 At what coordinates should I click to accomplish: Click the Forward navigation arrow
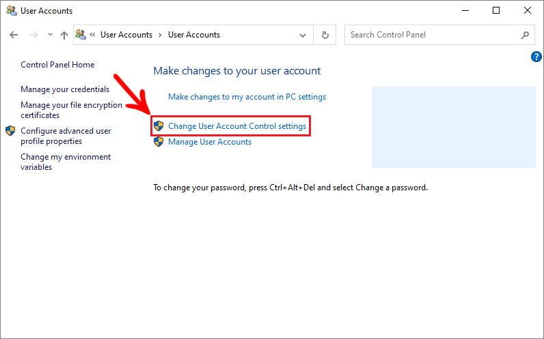(x=33, y=35)
